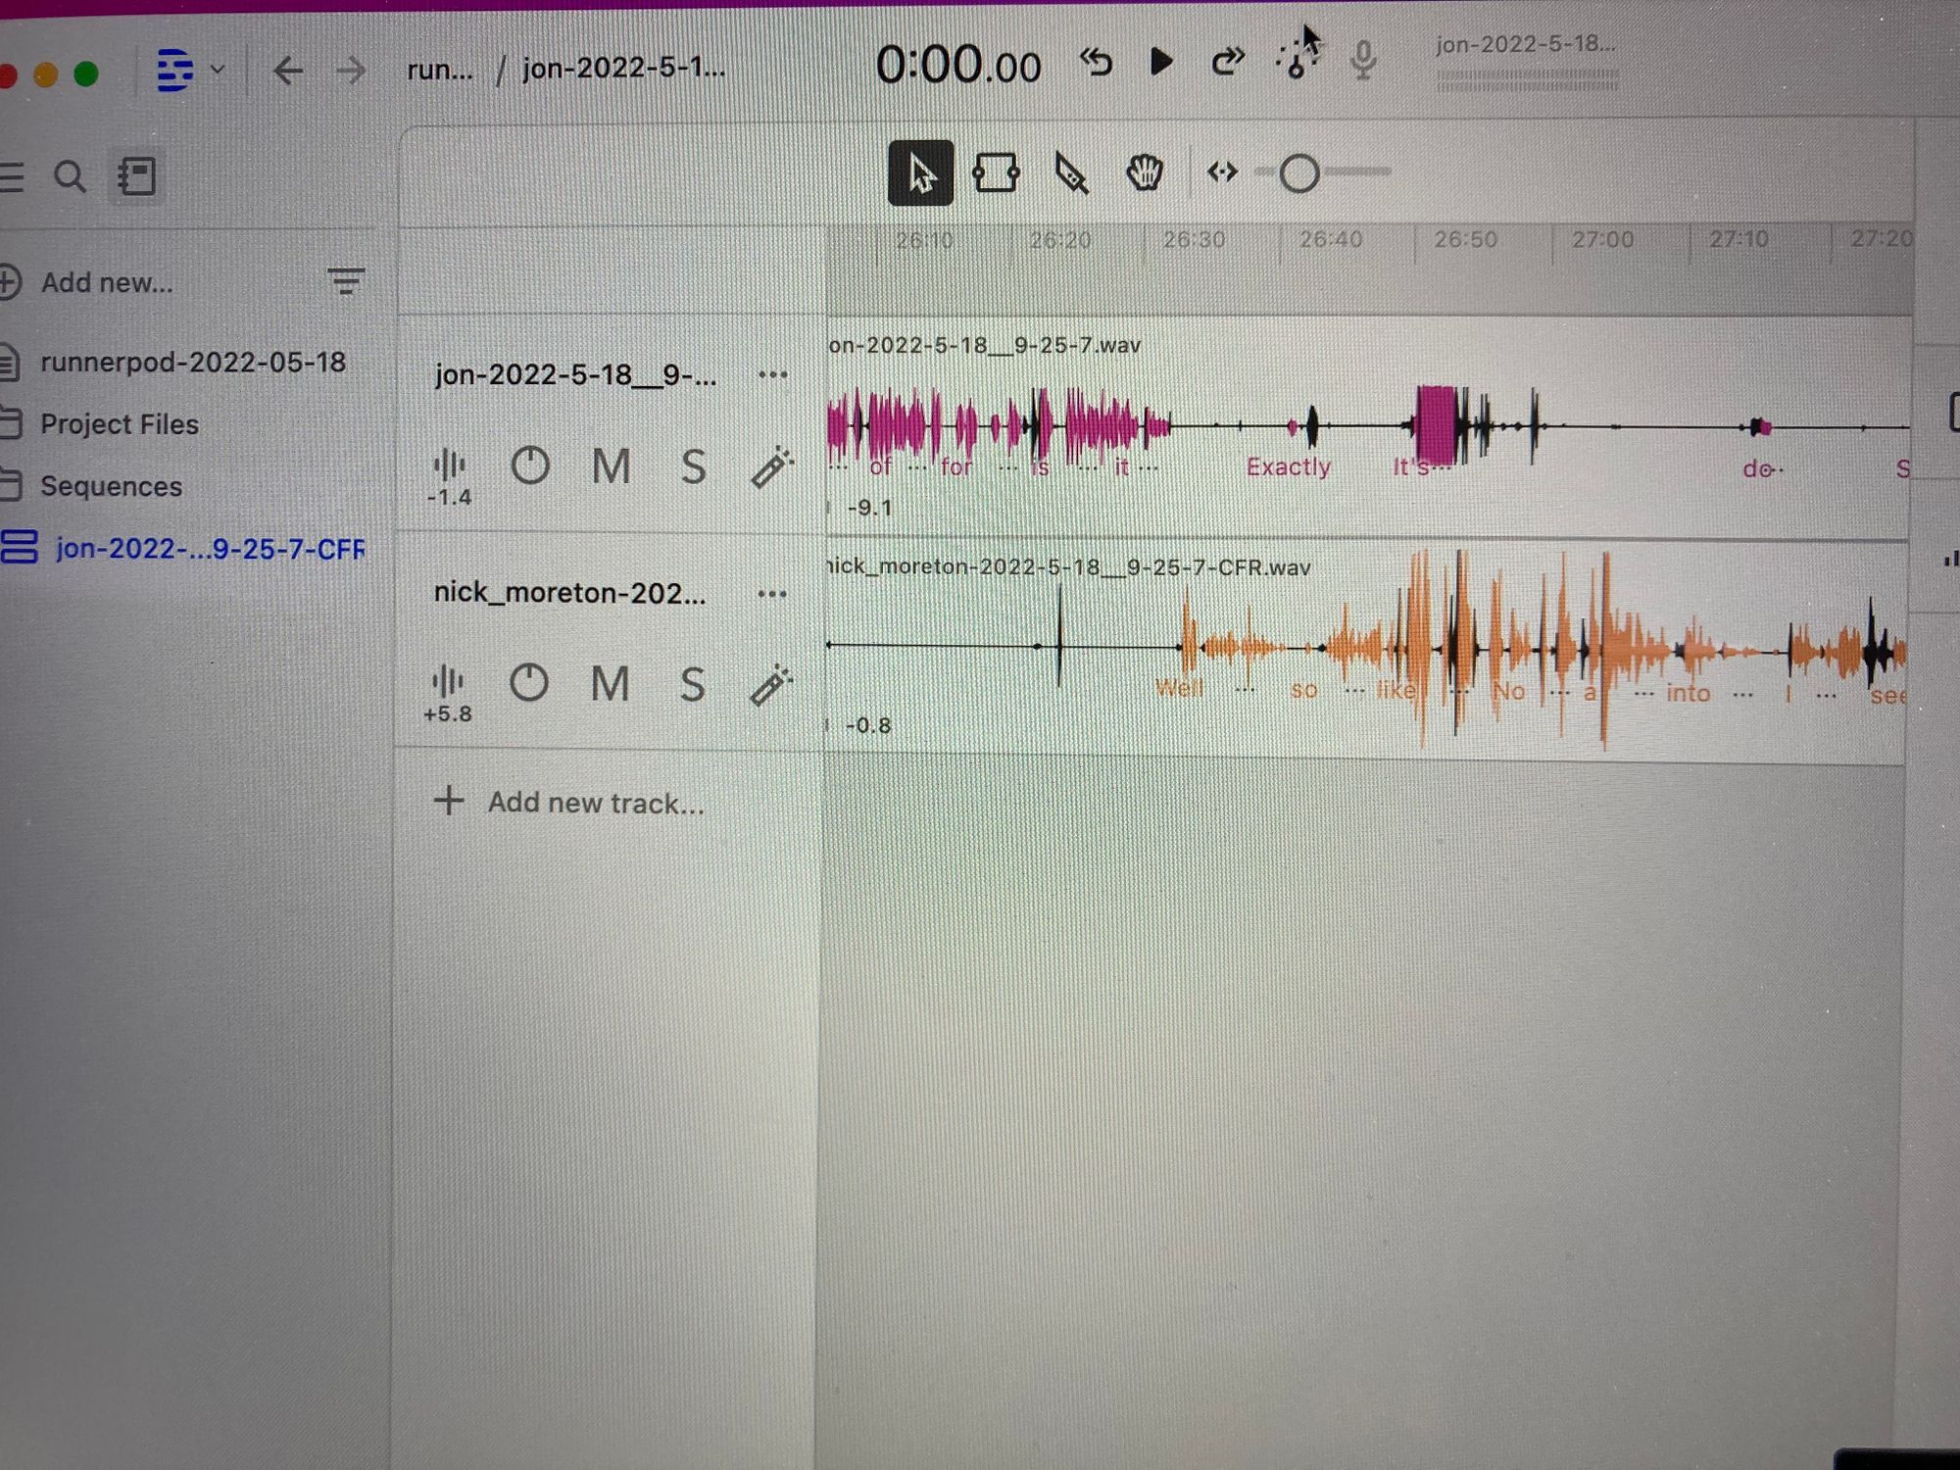Click the range selection tool
Image resolution: width=1960 pixels, height=1470 pixels.
(998, 173)
